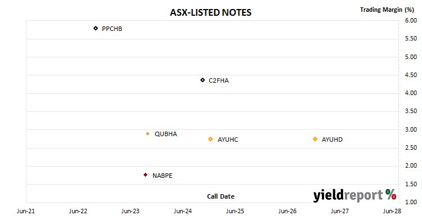422x220 pixels.
Task: Click the Call Date axis title
Action: 221,196
